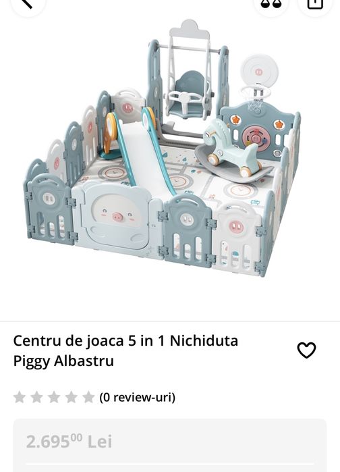Click the fourth rating star
Image resolution: width=340 pixels, height=472 pixels.
point(72,397)
